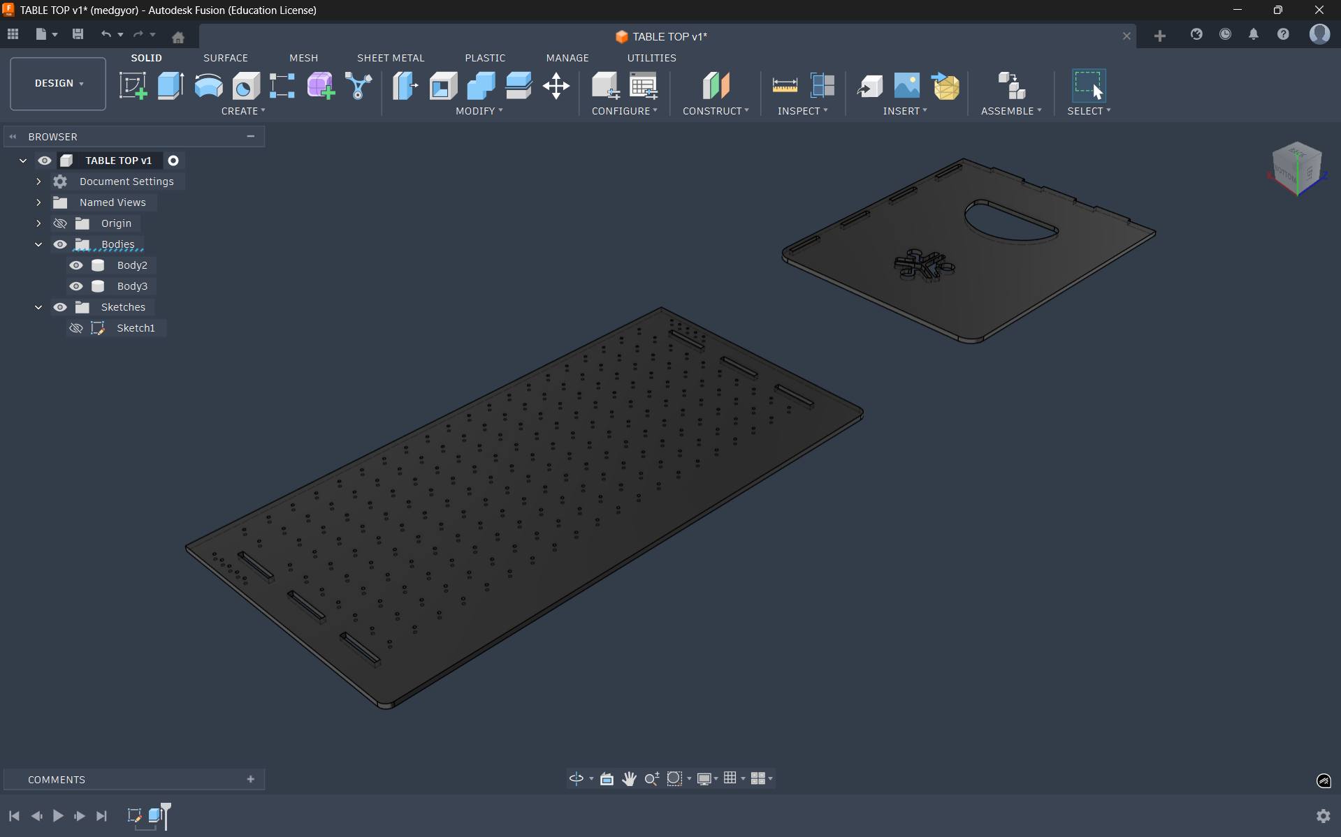
Task: Open the Measure tool
Action: [785, 86]
